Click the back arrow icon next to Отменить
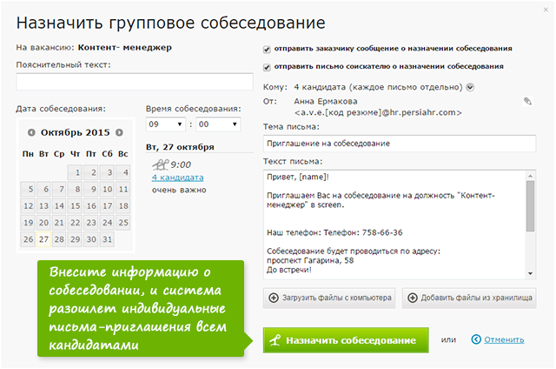556x369 pixels. (x=475, y=339)
